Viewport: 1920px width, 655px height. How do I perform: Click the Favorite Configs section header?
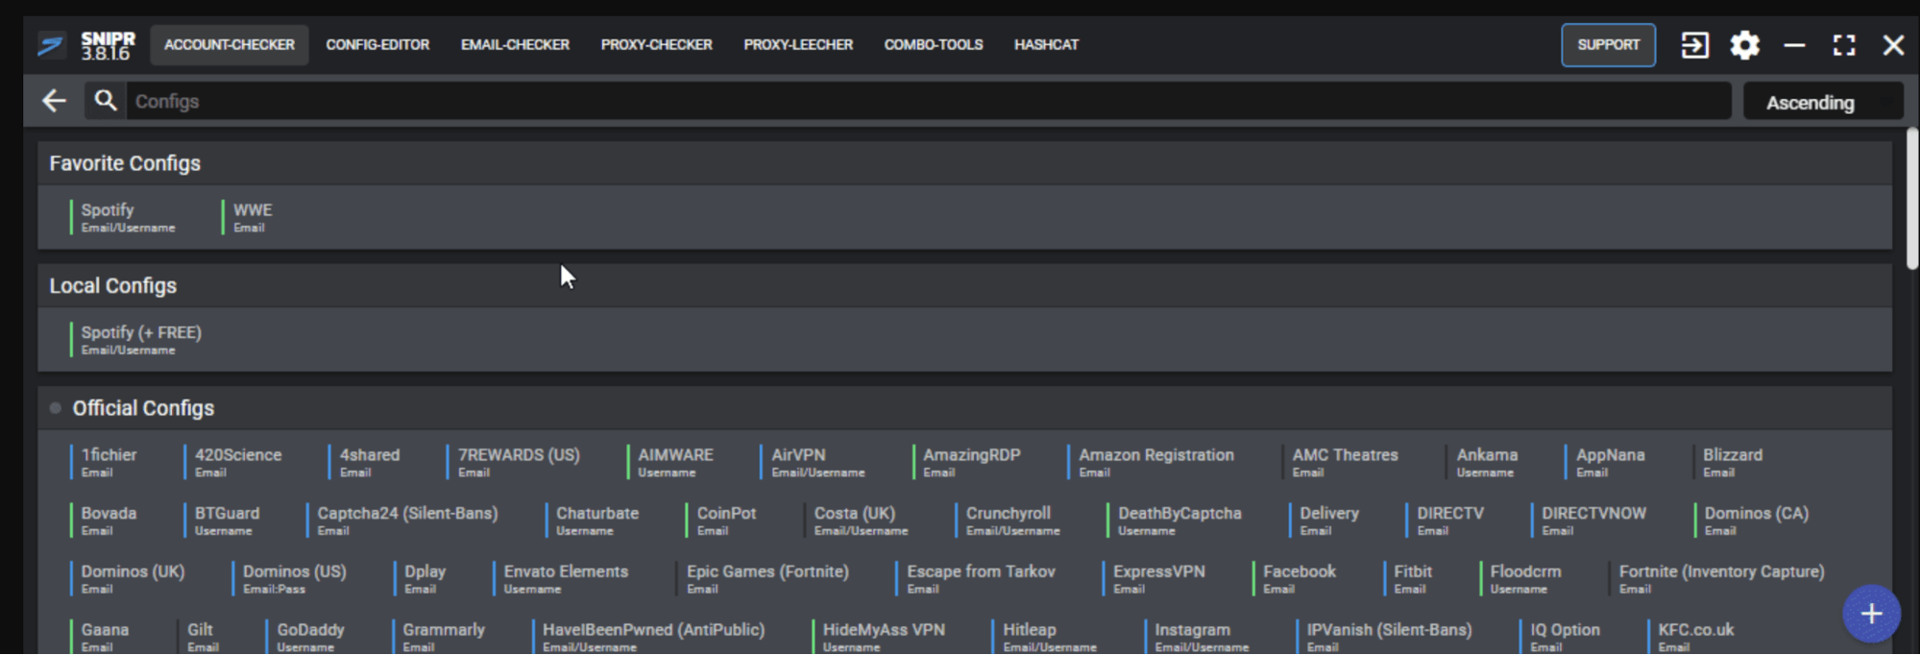point(125,163)
